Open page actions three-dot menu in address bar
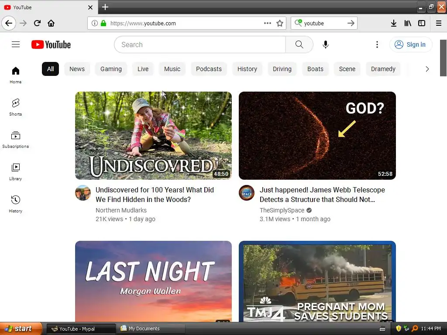447x335 pixels. pos(268,23)
